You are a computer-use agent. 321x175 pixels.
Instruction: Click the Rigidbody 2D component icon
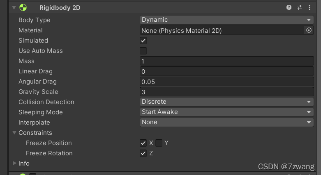[x=23, y=7]
